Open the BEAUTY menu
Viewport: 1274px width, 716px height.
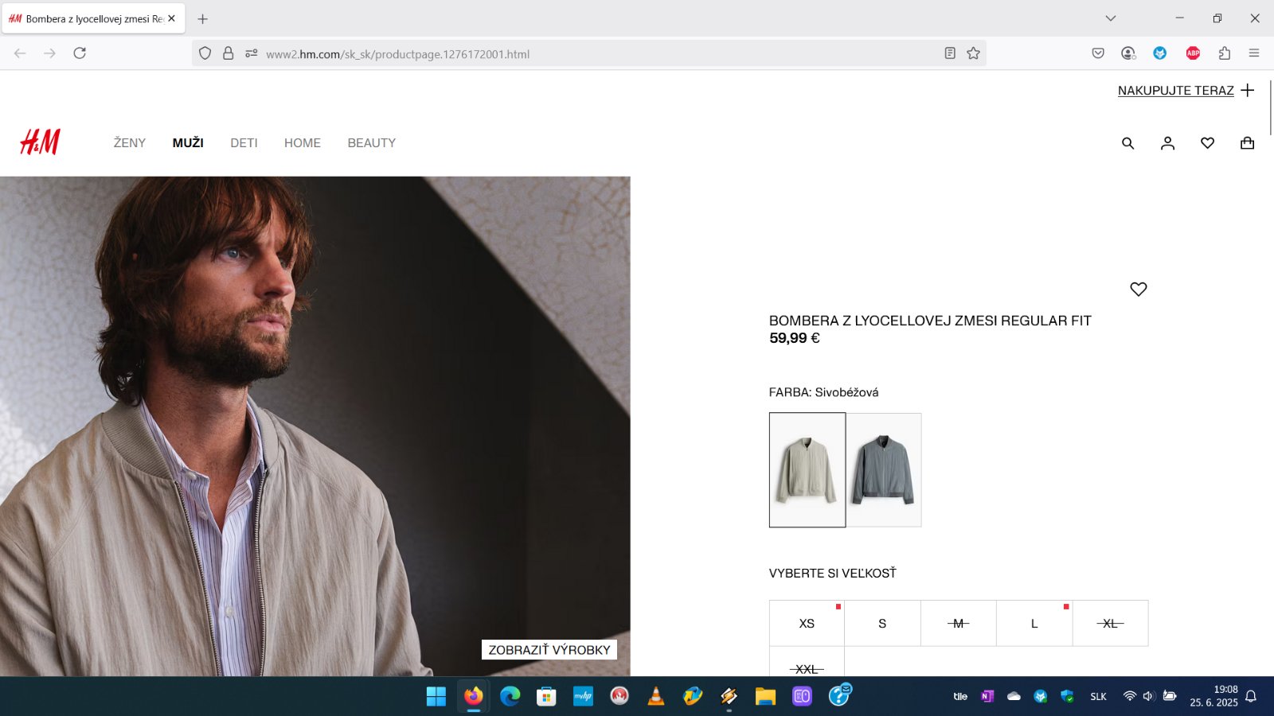point(371,143)
